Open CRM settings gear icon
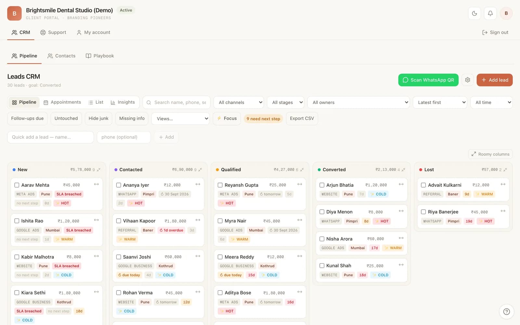Screen dimensions: 520x325 [467, 80]
